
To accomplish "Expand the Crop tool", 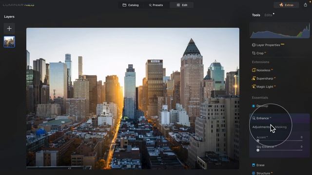I will (x=260, y=53).
